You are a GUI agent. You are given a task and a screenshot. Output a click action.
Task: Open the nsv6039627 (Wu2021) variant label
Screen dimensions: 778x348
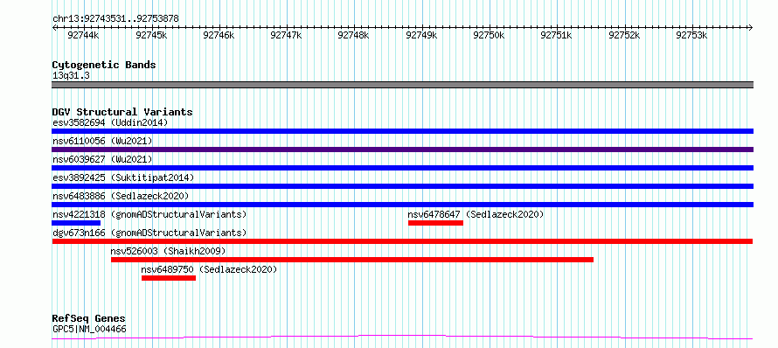102,159
